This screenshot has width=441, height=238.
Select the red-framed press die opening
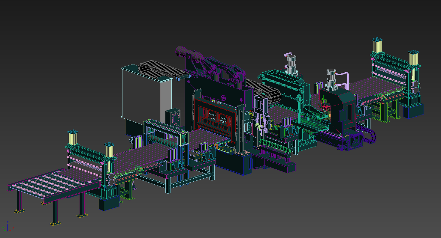[x=215, y=118]
